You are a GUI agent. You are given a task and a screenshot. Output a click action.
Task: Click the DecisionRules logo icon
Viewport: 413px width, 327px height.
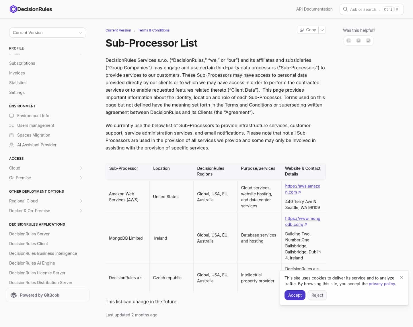[x=13, y=9]
